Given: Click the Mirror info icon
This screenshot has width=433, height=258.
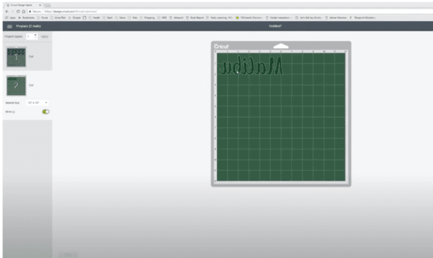Looking at the screenshot, I should tap(14, 112).
